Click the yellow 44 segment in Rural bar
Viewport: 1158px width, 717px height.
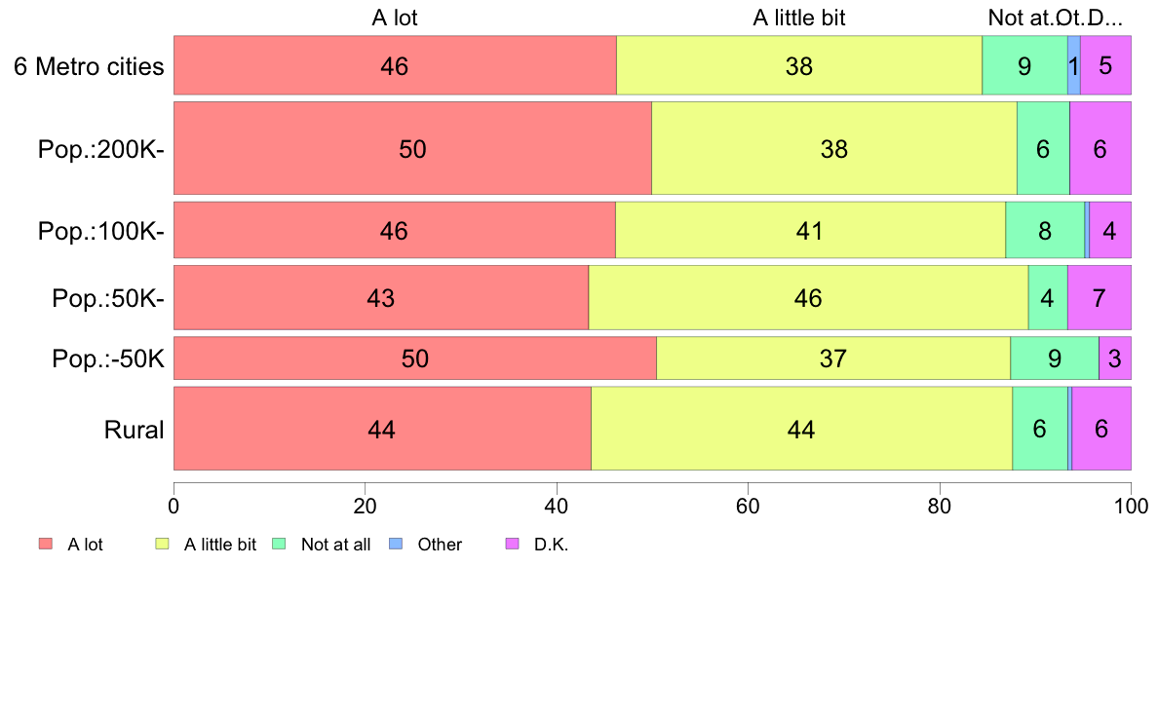(x=801, y=430)
